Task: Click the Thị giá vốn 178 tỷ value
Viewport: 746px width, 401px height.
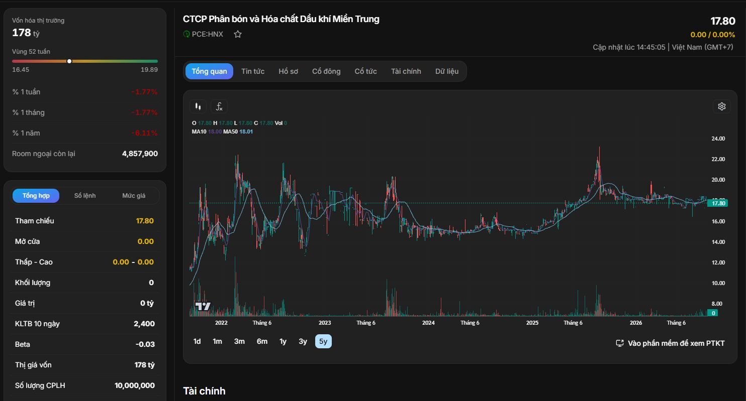Action: pyautogui.click(x=145, y=365)
